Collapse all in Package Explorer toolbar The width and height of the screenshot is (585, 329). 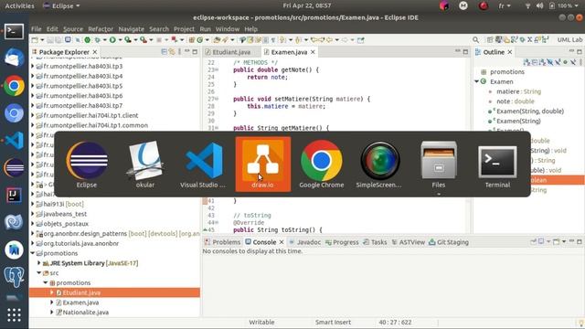pos(165,52)
